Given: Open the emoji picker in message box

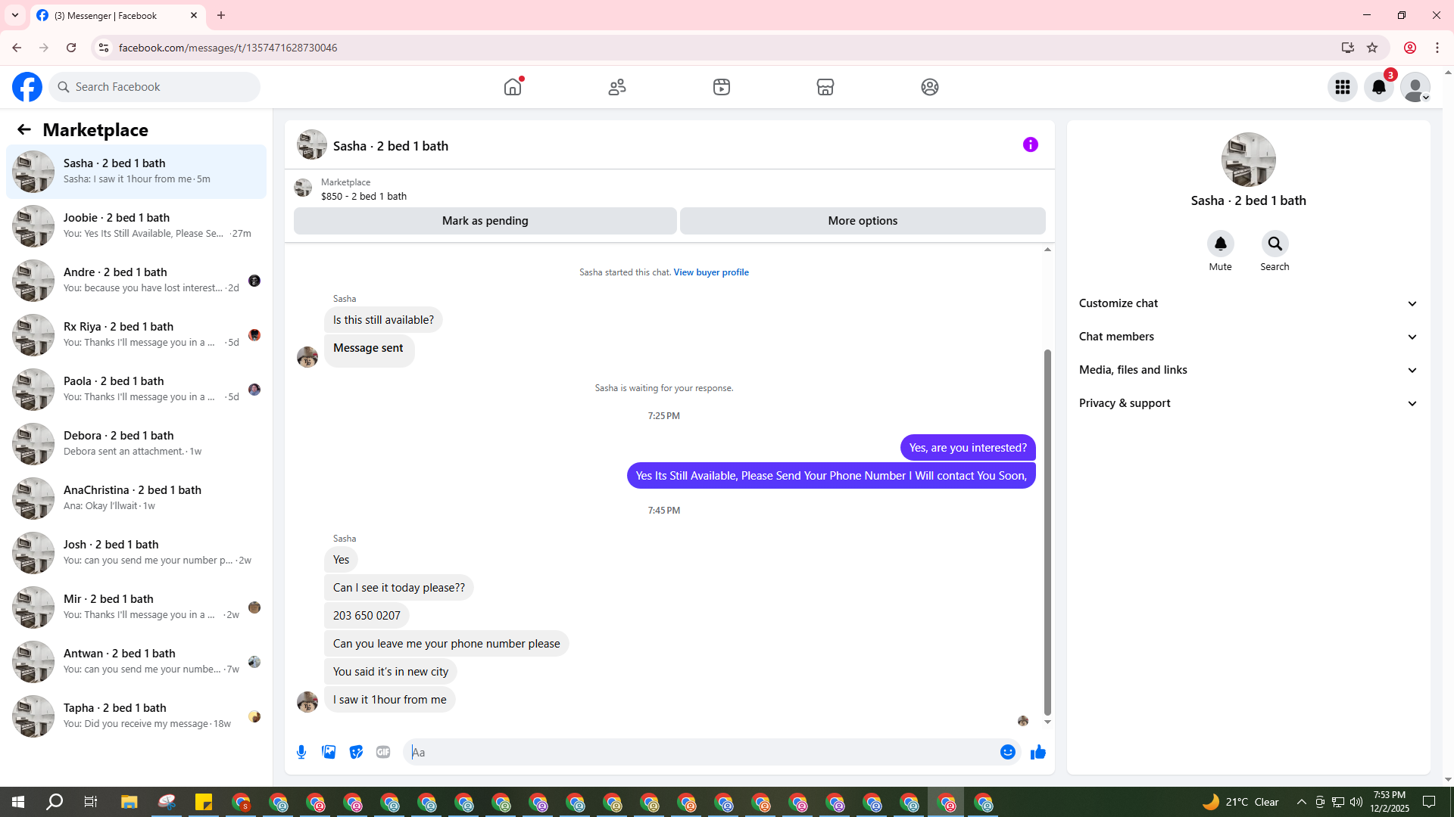Looking at the screenshot, I should 1007,752.
